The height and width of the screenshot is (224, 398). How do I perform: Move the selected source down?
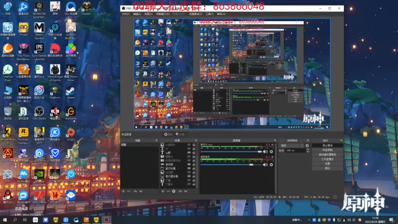coord(186,191)
